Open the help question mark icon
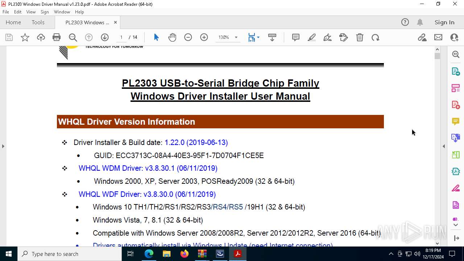This screenshot has height=261, width=464. tap(405, 22)
